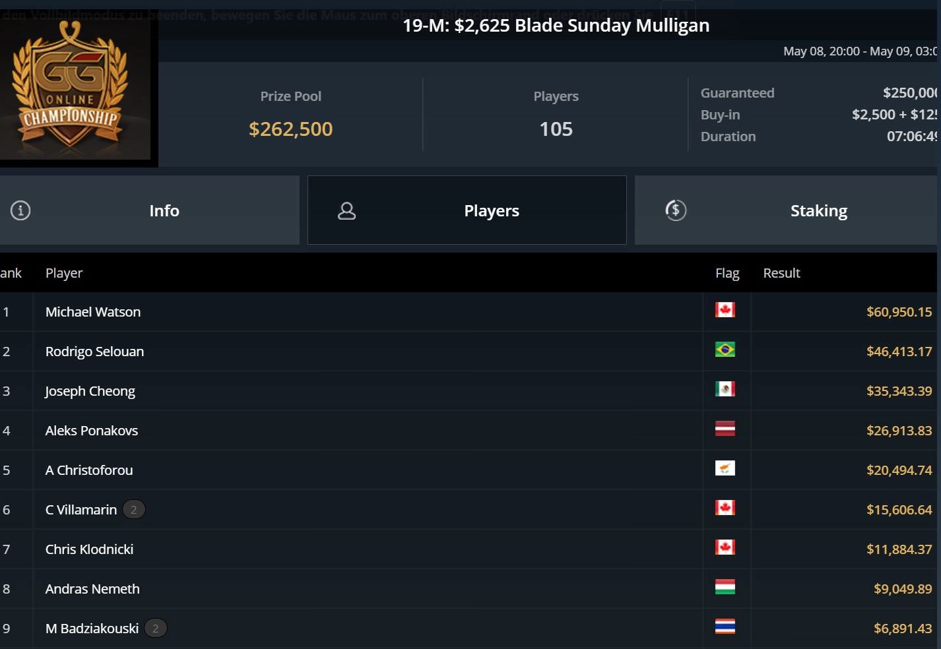This screenshot has width=941, height=649.
Task: Click Michael Watson's Canada flag icon
Action: pos(725,310)
